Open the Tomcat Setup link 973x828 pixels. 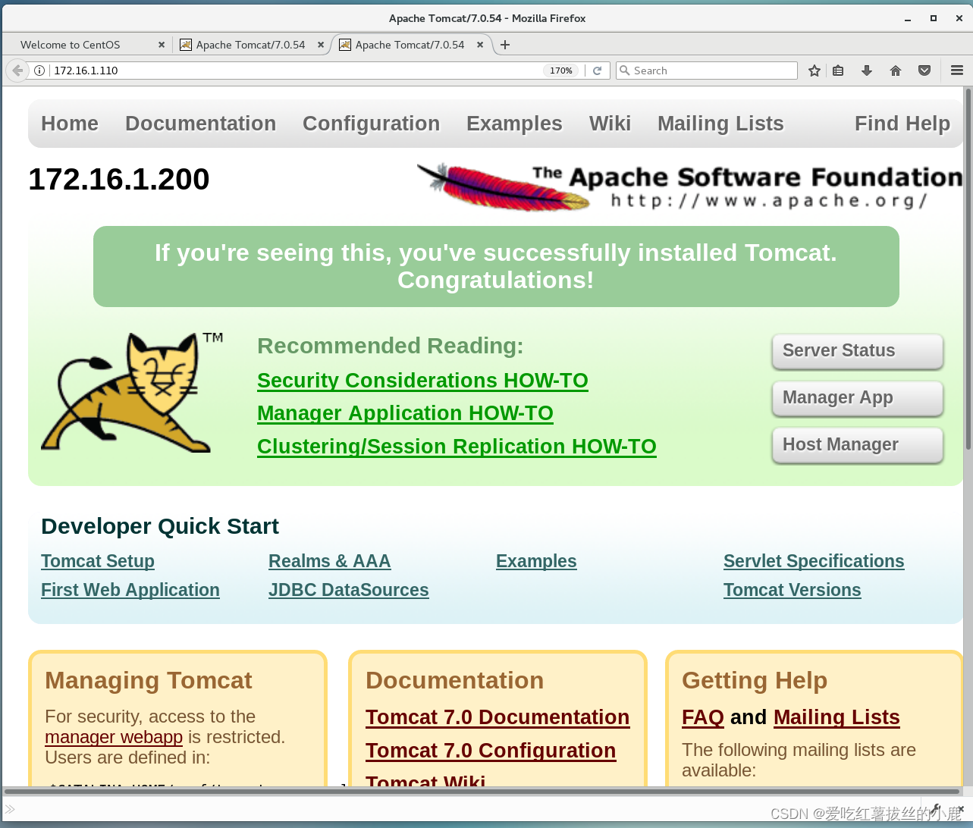coord(98,561)
